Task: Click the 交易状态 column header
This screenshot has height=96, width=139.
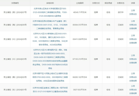Action: (121, 3)
